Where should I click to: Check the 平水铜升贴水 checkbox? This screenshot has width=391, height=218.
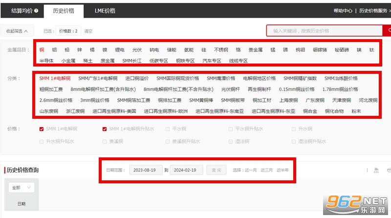tap(231, 129)
